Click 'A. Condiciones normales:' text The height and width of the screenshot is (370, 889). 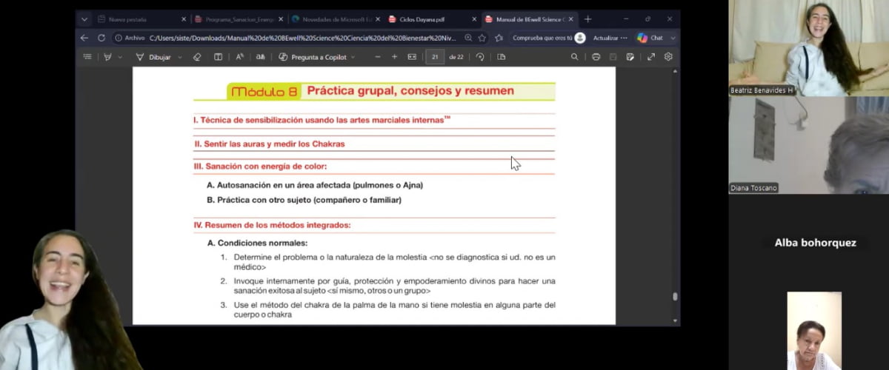(257, 243)
